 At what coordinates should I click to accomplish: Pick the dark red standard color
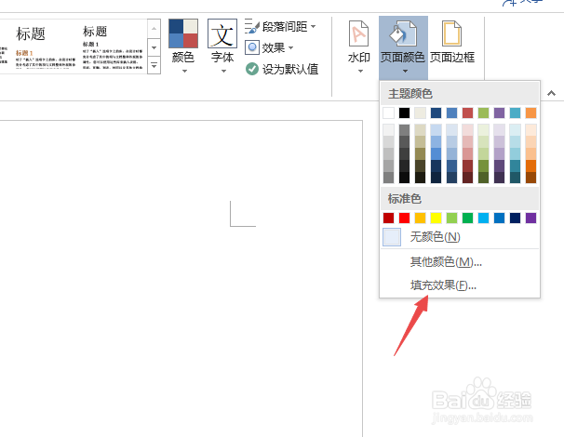click(388, 218)
